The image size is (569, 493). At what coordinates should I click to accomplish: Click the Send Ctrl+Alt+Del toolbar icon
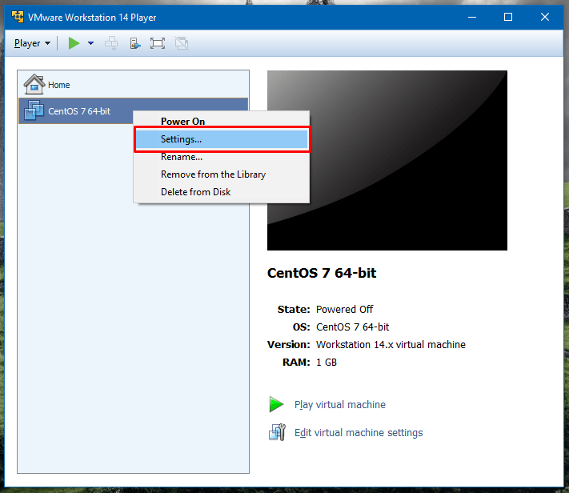(111, 43)
